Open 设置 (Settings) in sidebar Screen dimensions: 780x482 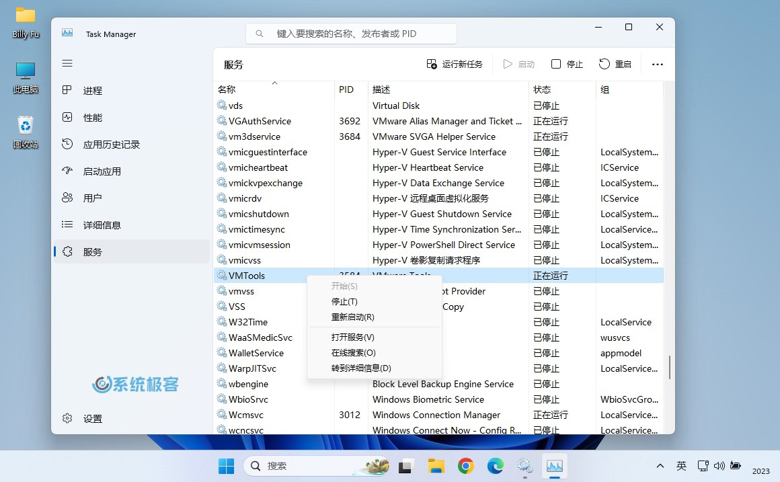[132, 418]
